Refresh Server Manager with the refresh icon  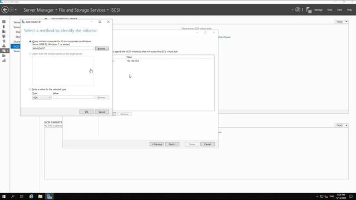click(x=298, y=10)
